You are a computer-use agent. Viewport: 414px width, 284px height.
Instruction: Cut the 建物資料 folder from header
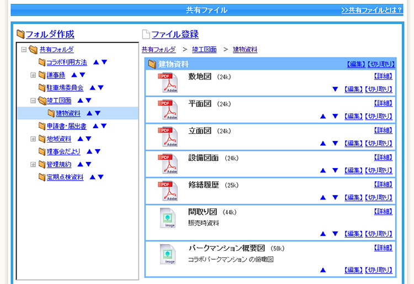[381, 64]
